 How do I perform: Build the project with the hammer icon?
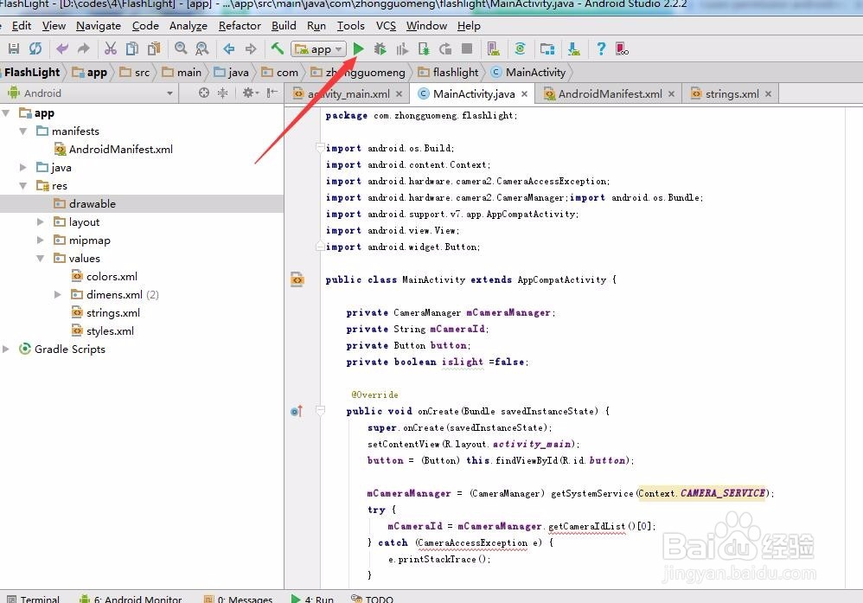[277, 48]
